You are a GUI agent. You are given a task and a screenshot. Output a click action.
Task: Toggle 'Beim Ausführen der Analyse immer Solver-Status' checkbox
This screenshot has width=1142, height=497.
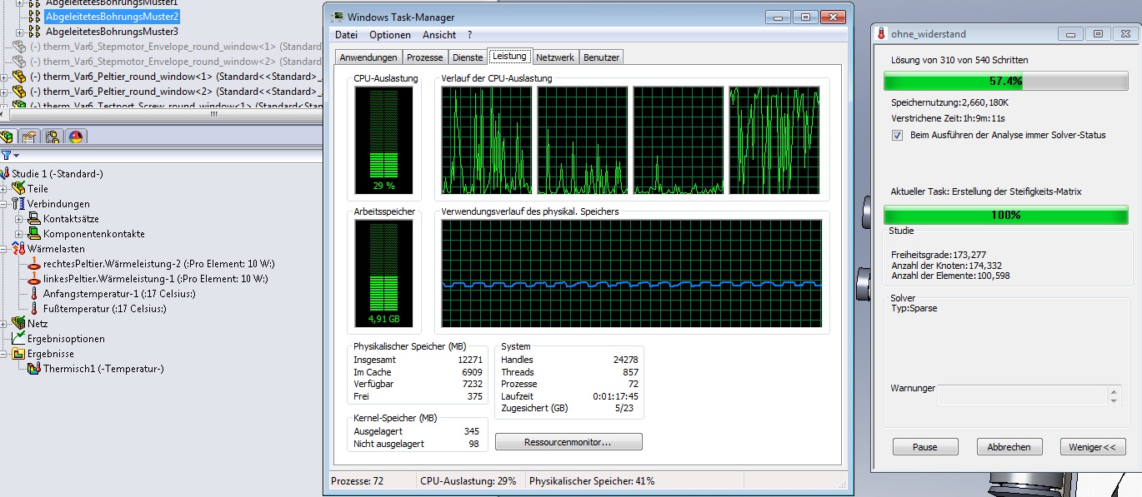(x=897, y=135)
